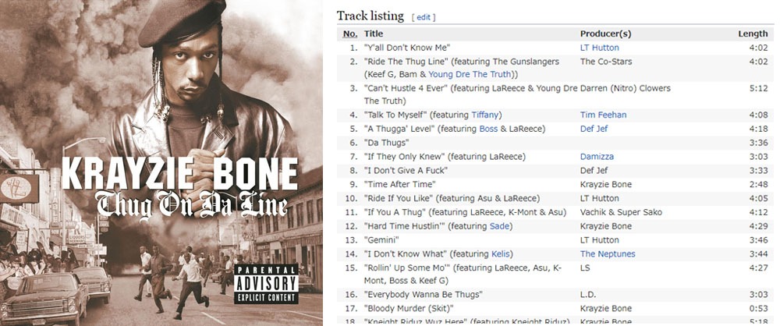The image size is (780, 326).
Task: Open the Damizza producer link
Action: 597,157
